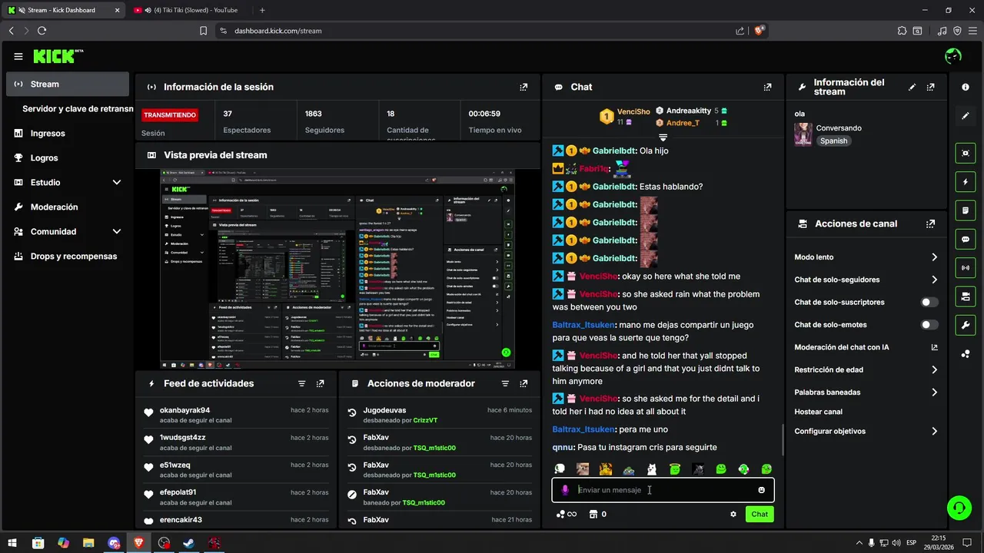The image size is (984, 553).
Task: Toggle Chat de solo-emotes switch
Action: point(929,325)
